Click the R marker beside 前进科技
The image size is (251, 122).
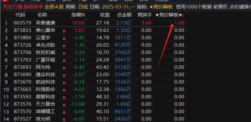pos(64,83)
